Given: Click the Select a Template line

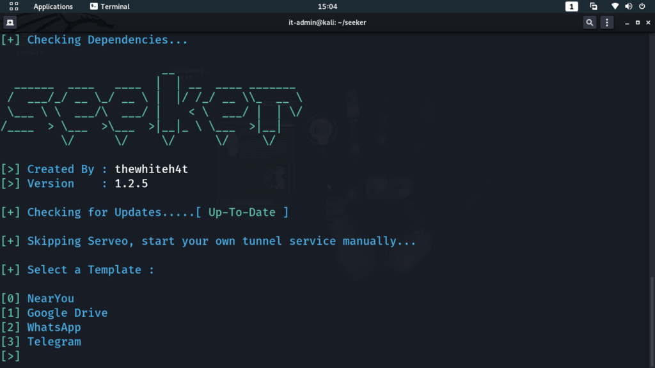Looking at the screenshot, I should pyautogui.click(x=77, y=270).
